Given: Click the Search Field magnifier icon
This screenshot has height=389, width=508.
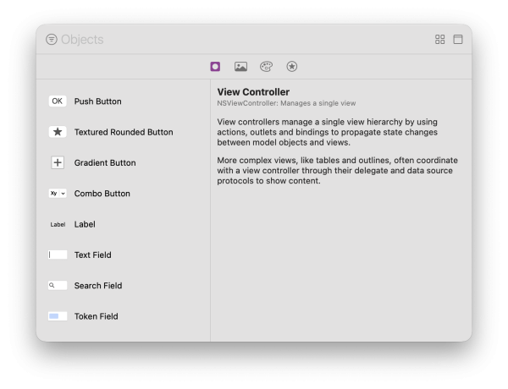Looking at the screenshot, I should click(58, 286).
